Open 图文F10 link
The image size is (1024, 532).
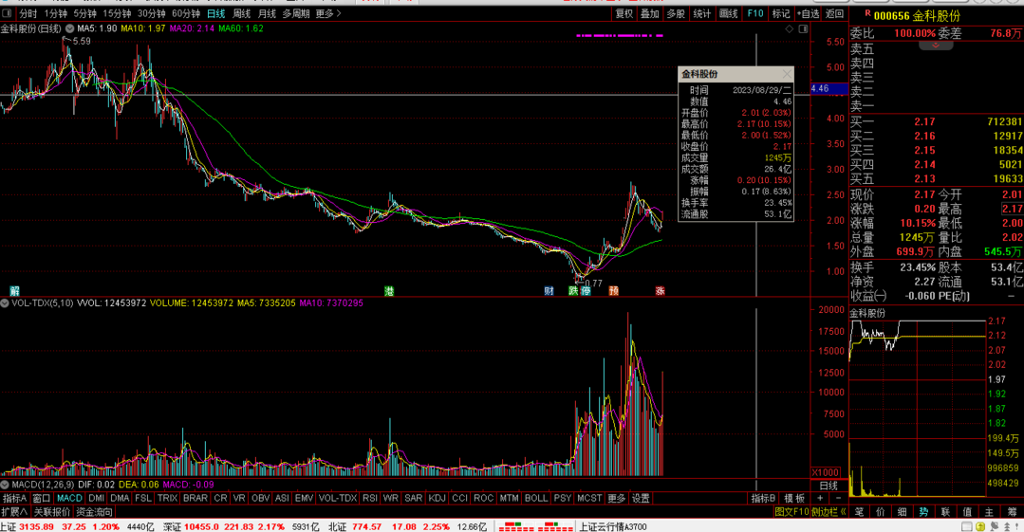click(x=791, y=512)
